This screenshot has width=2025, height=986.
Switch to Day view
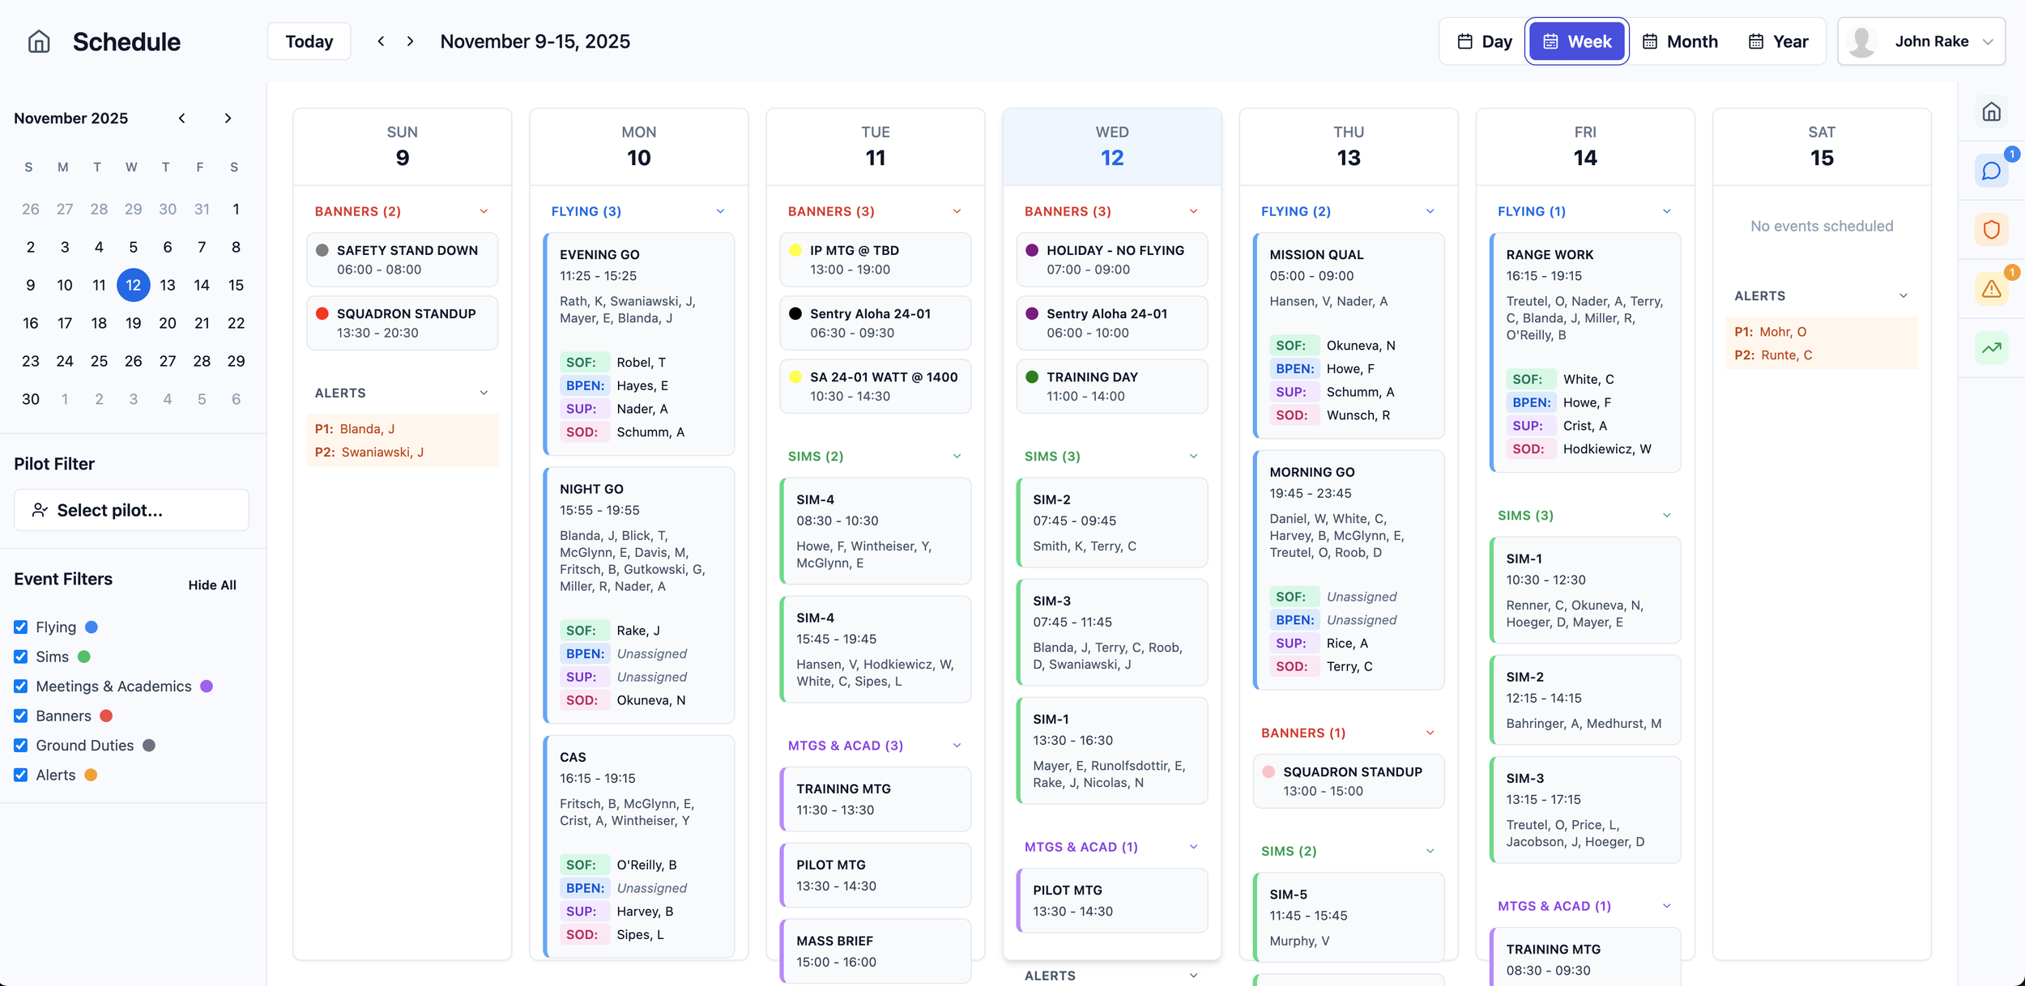pyautogui.click(x=1484, y=41)
